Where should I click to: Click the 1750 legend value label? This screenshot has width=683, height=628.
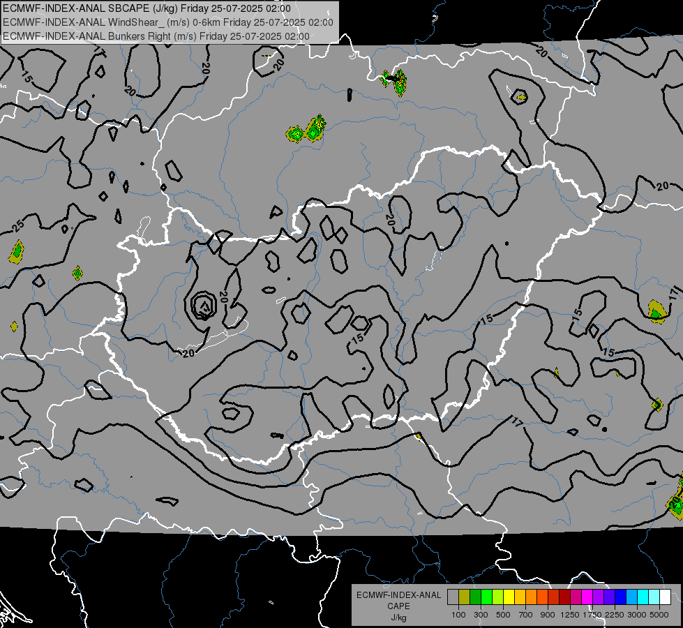point(592,615)
